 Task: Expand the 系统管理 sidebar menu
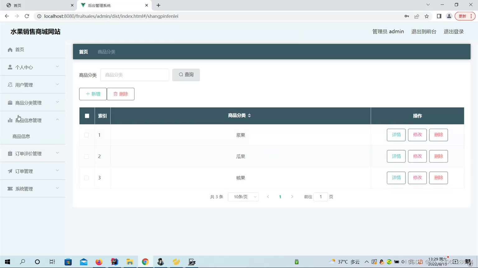coord(33,189)
